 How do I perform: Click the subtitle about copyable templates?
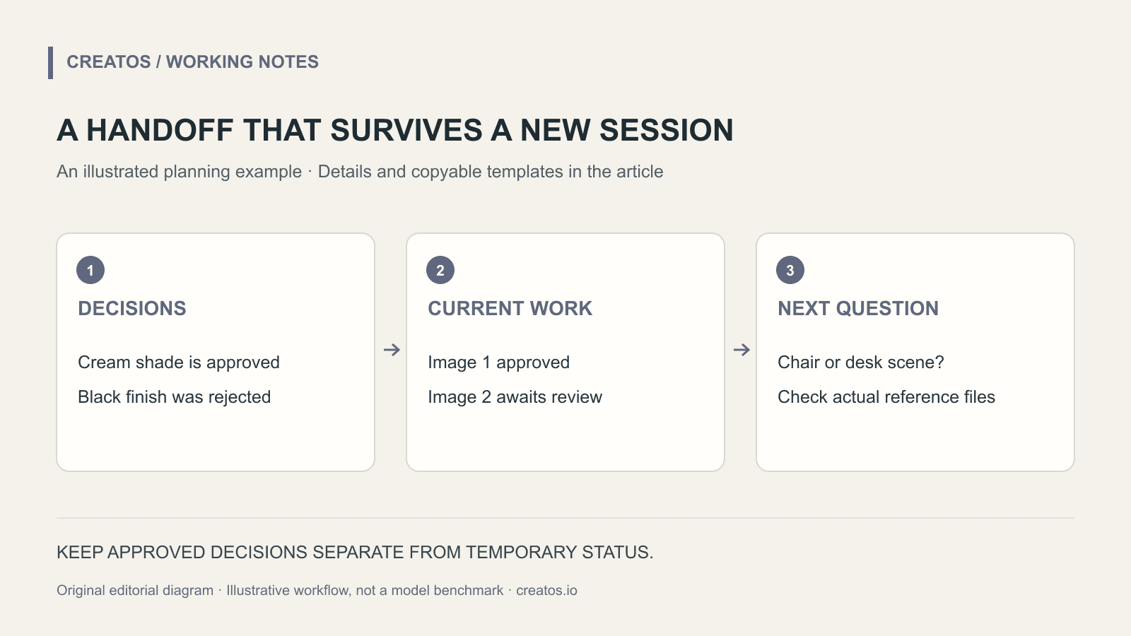pyautogui.click(x=360, y=172)
